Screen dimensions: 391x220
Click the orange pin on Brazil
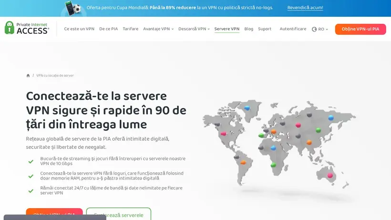[x=243, y=163]
